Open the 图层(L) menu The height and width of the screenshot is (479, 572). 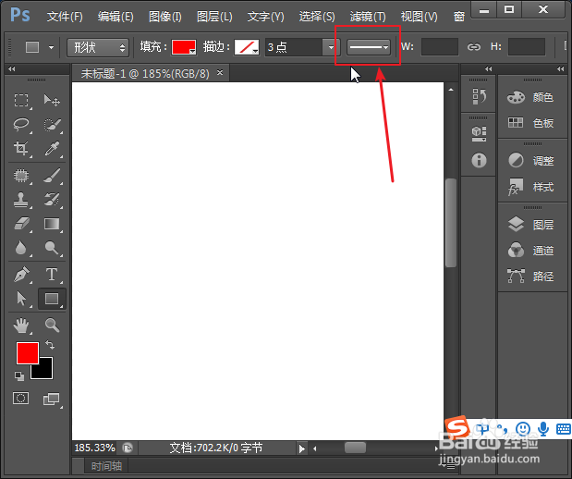coord(214,17)
